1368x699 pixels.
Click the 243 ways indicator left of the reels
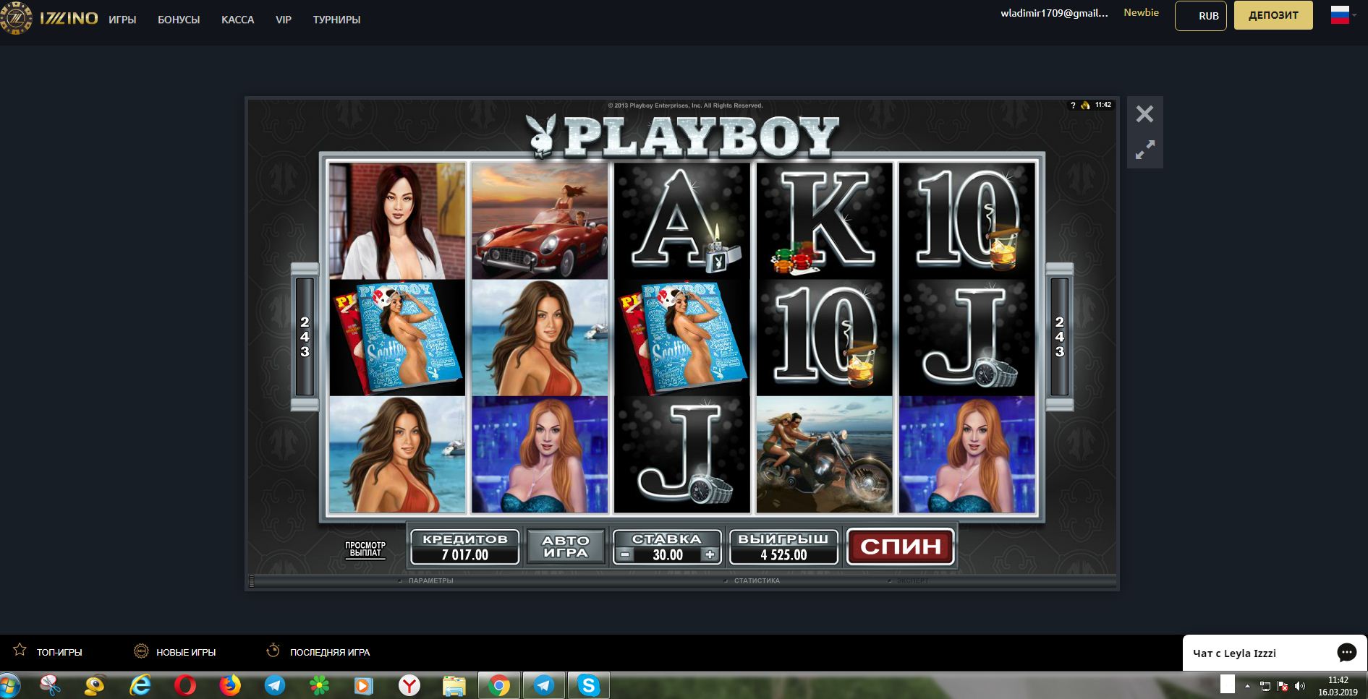tap(305, 337)
